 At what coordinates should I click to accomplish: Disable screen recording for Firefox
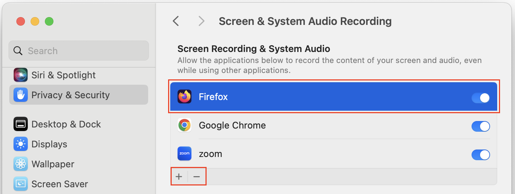[x=481, y=98]
